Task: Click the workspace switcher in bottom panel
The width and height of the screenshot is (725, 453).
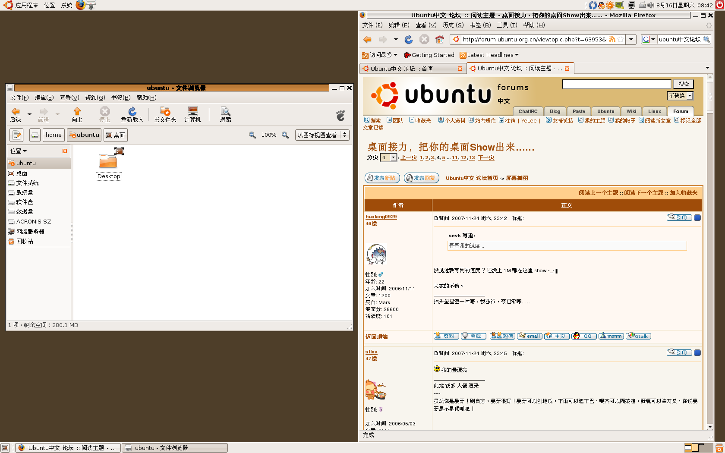Action: [699, 448]
